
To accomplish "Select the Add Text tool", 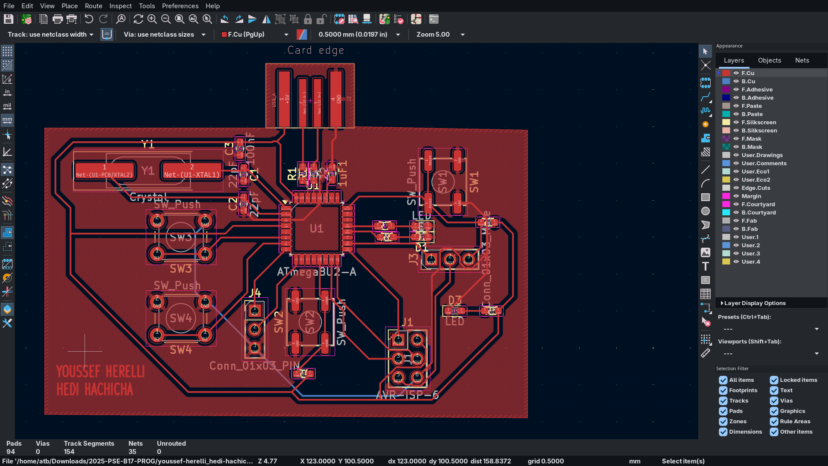I will click(x=706, y=266).
